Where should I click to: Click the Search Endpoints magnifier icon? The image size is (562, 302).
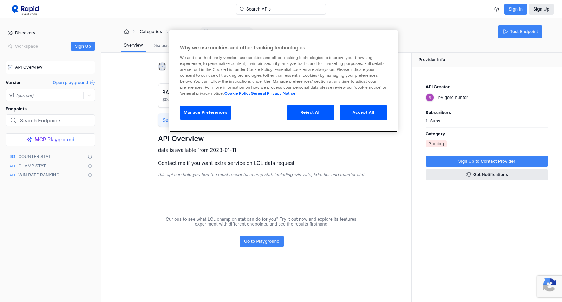[x=13, y=120]
